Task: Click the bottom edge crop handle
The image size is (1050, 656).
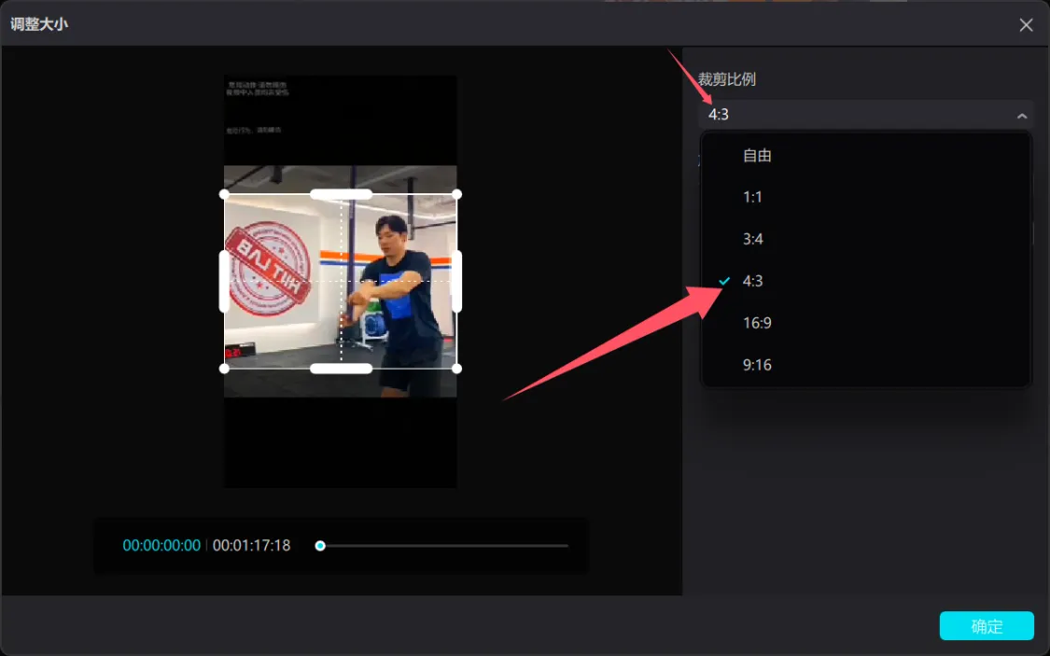Action: pyautogui.click(x=341, y=369)
